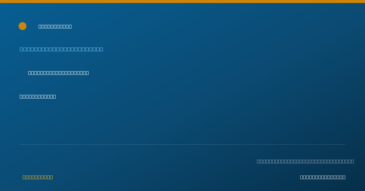The width and height of the screenshot is (365, 191).
Task: Open the white text link at bottom right
Action: (x=323, y=177)
